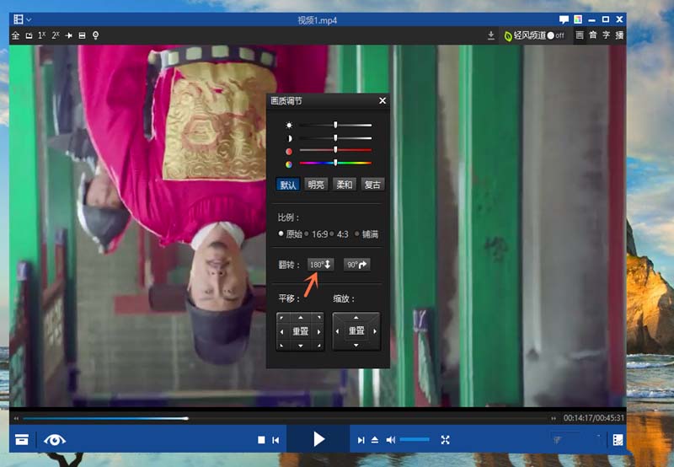Pan the image to the lower-left corner
This screenshot has height=467, width=674.
pos(281,346)
